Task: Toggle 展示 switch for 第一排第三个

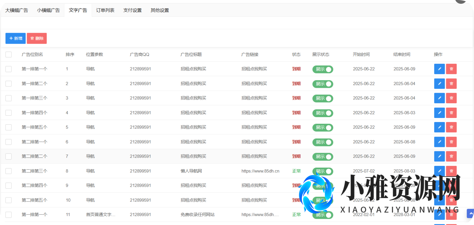Action: click(323, 98)
